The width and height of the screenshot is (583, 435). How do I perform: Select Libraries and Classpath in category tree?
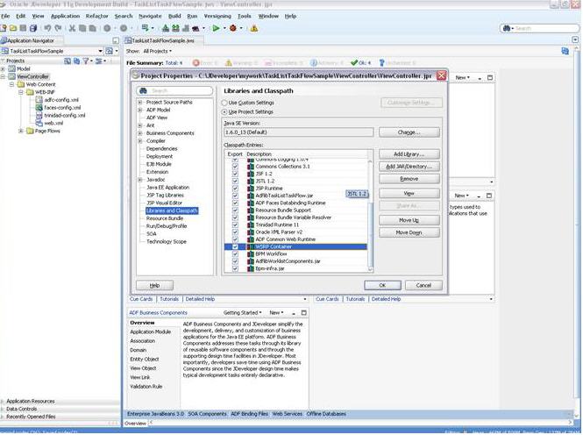pos(172,210)
